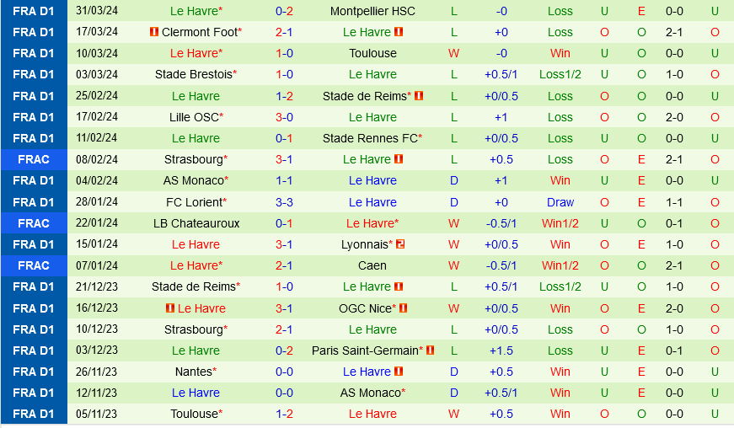Click red card icon right of Stade de Reims on 25/02/24
734x428 pixels.
419,96
